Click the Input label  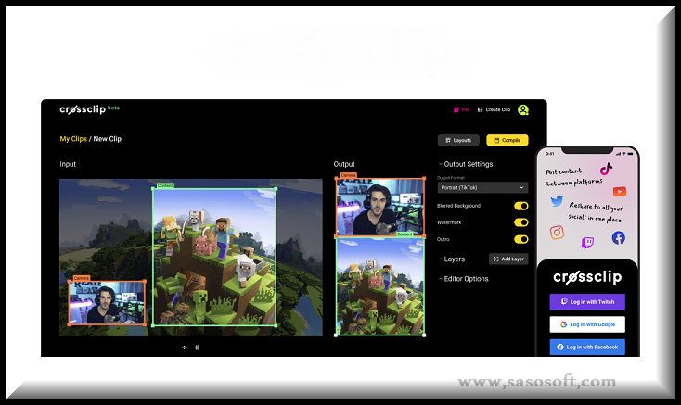(x=68, y=164)
